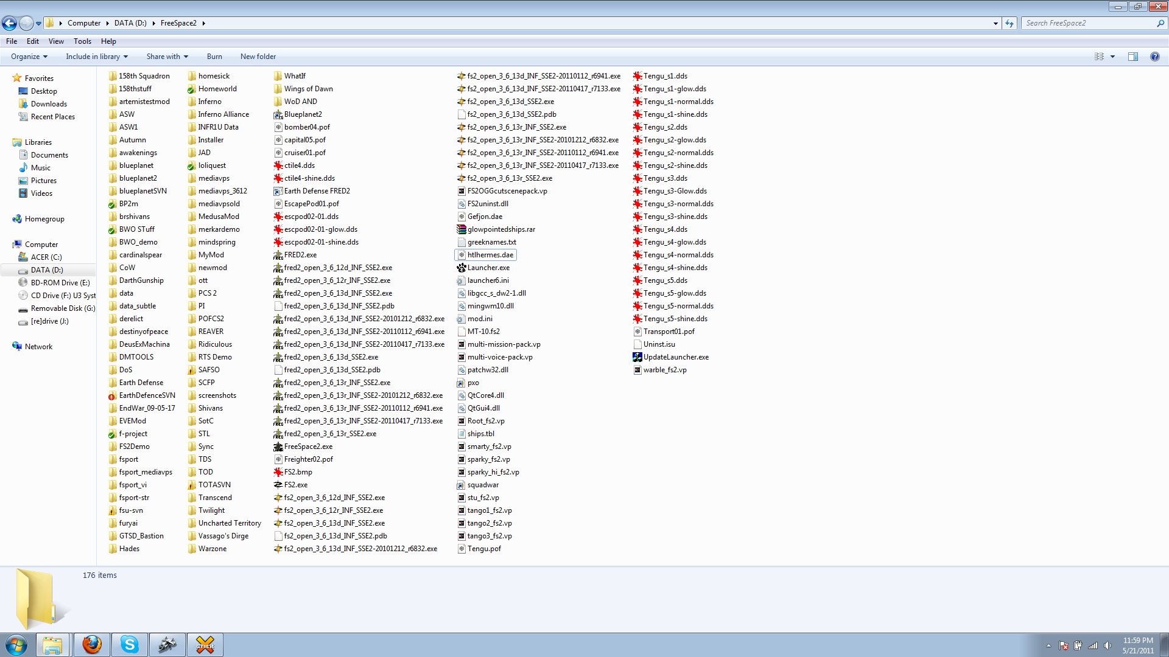Screen dimensions: 1169x657
Task: Click the New folder button
Action: coord(258,57)
